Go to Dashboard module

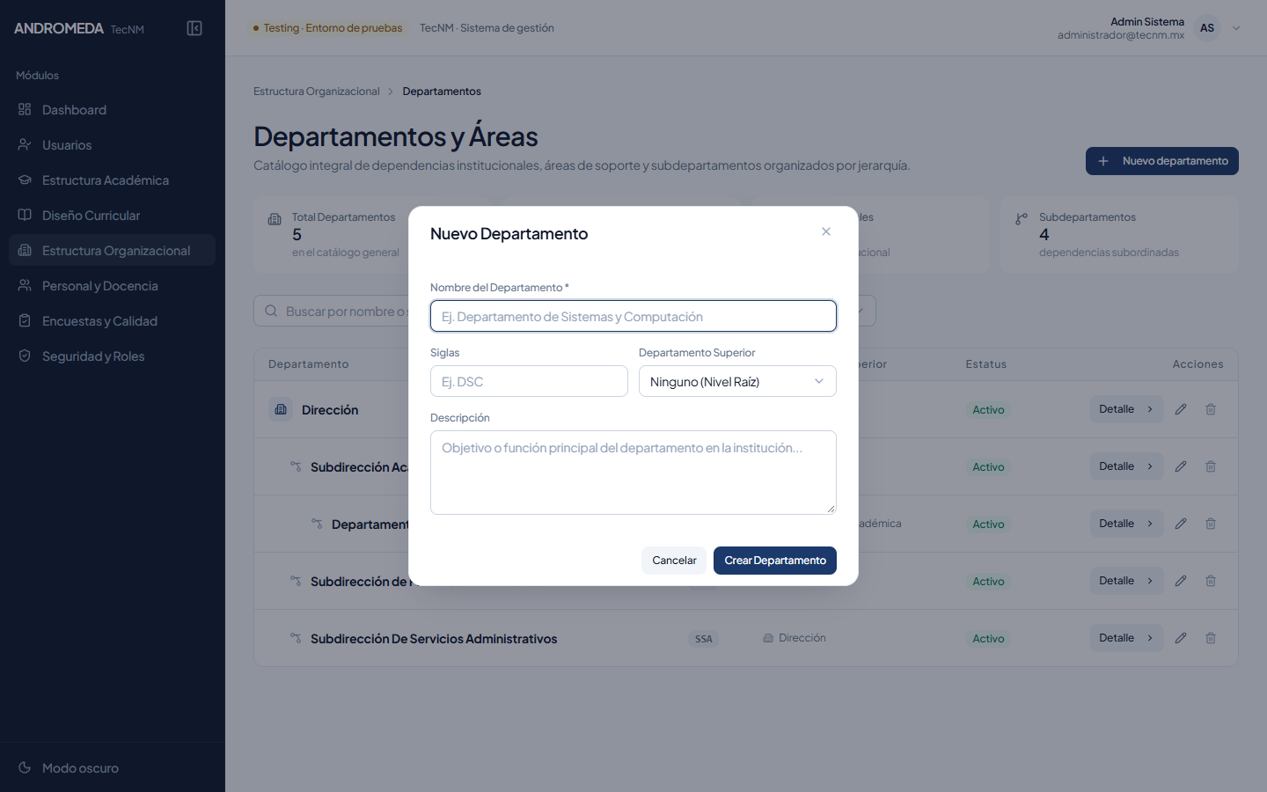tap(112, 110)
